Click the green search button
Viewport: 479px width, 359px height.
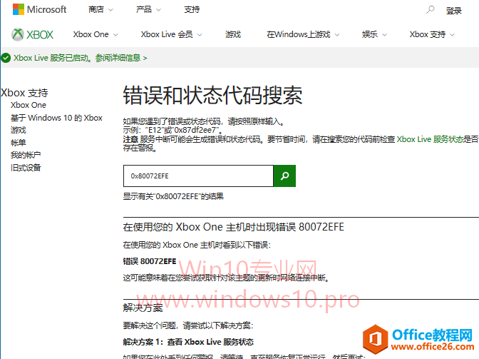[284, 176]
